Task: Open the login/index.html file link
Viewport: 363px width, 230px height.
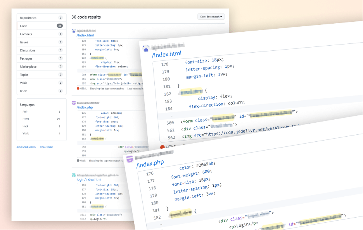Action: tap(89, 180)
